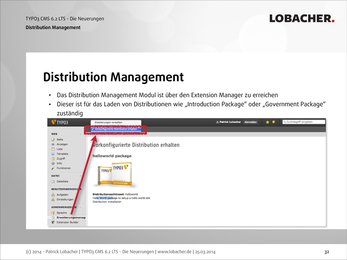This screenshot has width=347, height=260.
Task: Open the Info module icon
Action: tap(53, 164)
